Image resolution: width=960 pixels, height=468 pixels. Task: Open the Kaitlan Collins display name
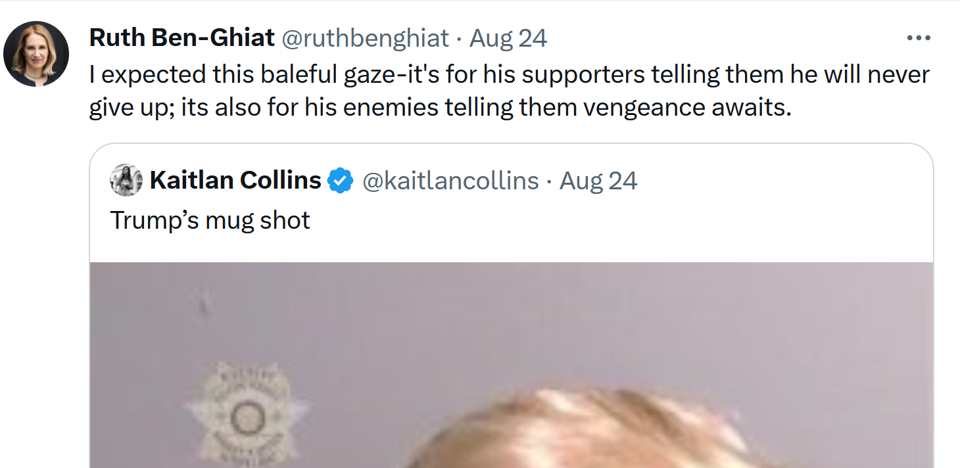click(x=235, y=180)
